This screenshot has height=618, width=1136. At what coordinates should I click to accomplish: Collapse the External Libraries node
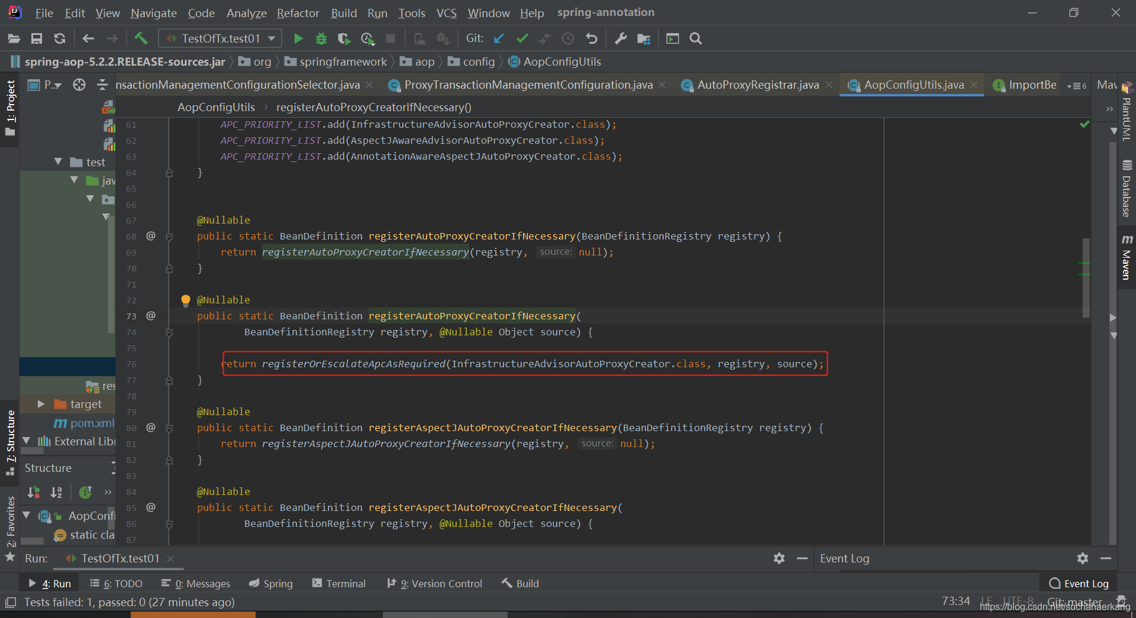(27, 441)
